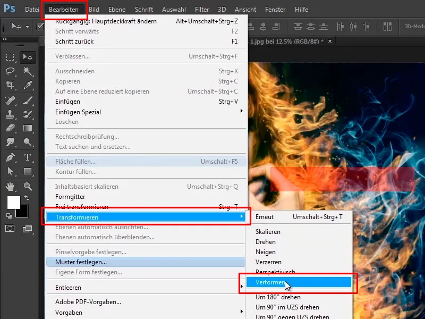Select the Eyedropper tool
The height and width of the screenshot is (319, 425).
click(x=28, y=85)
